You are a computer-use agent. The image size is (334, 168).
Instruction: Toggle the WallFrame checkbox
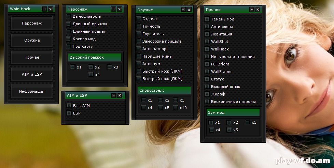[207, 72]
